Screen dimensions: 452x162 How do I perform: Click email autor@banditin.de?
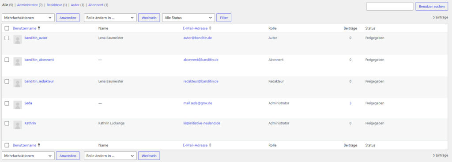point(197,38)
